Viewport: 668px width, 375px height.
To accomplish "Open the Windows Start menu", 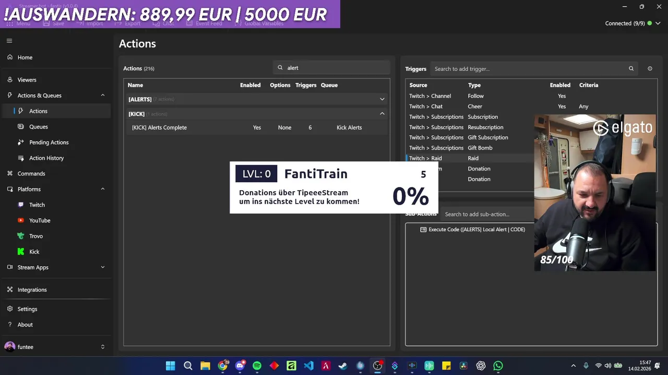I will [171, 366].
